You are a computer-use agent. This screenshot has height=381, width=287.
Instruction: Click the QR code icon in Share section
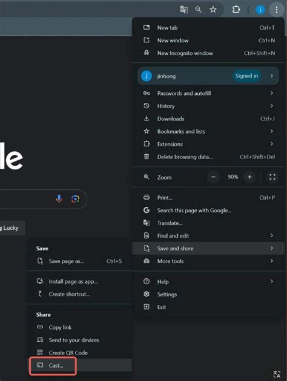click(x=40, y=353)
